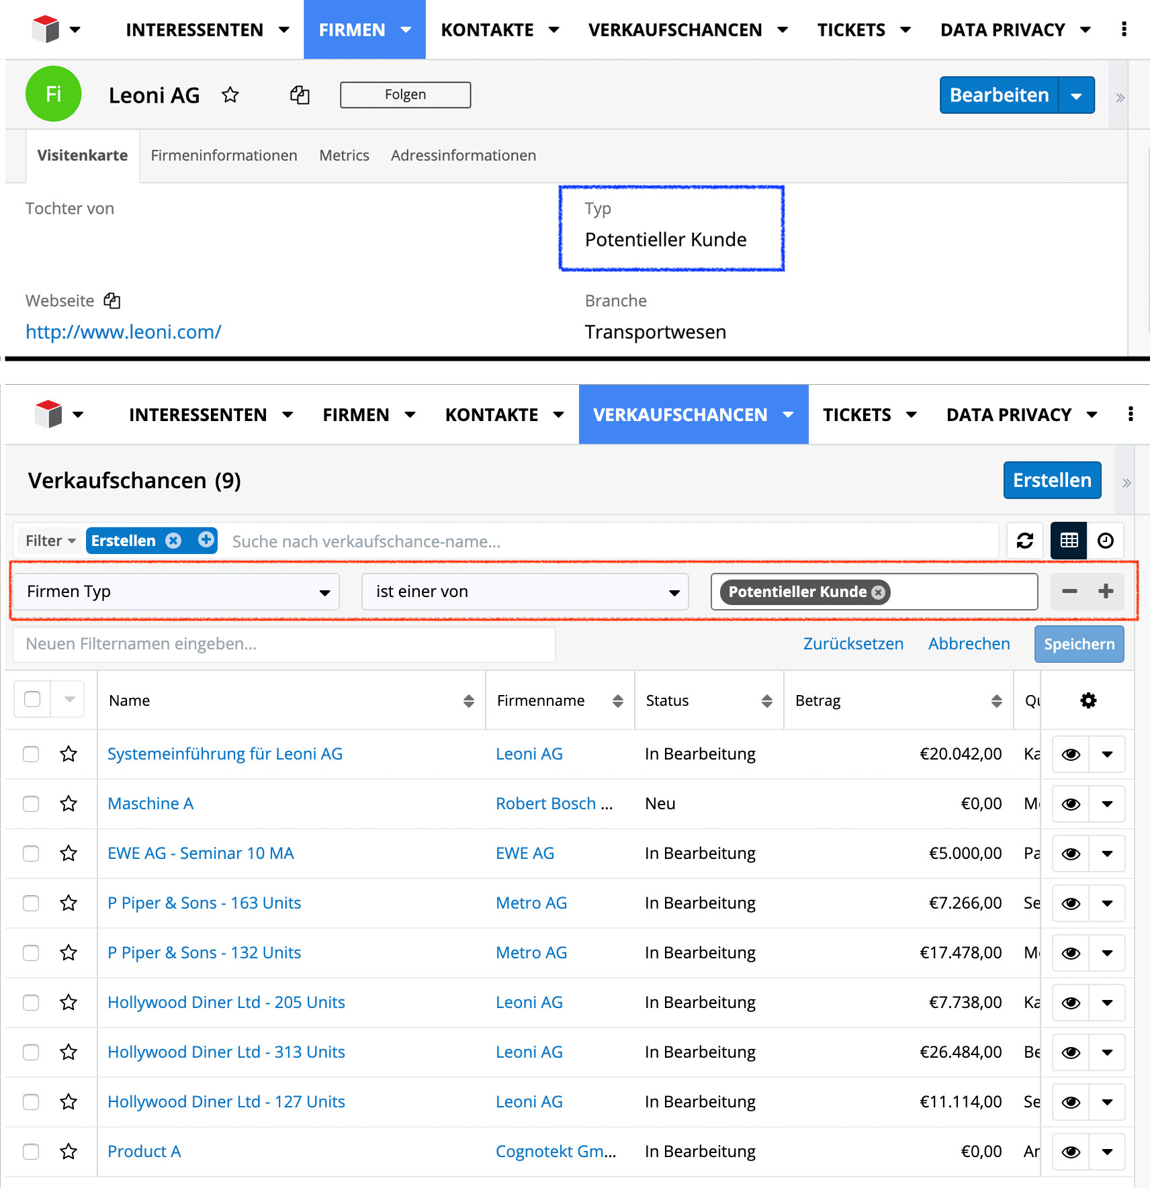Viewport: 1150px width, 1188px height.
Task: Remove the Erstellen filter chip
Action: click(173, 541)
